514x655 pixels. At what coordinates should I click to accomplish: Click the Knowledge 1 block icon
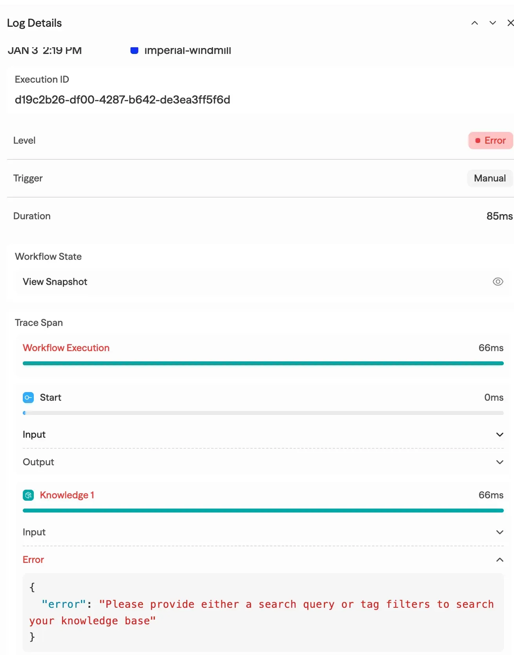28,495
